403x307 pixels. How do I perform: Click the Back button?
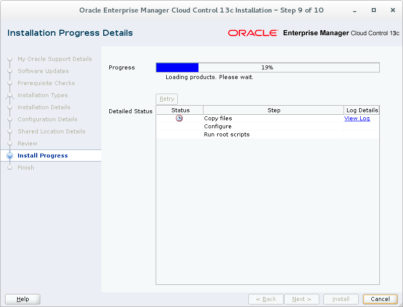click(x=266, y=299)
